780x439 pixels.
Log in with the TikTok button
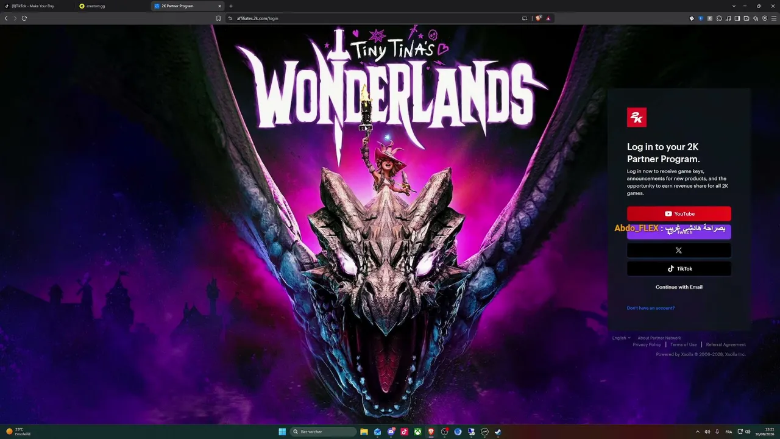pyautogui.click(x=679, y=268)
